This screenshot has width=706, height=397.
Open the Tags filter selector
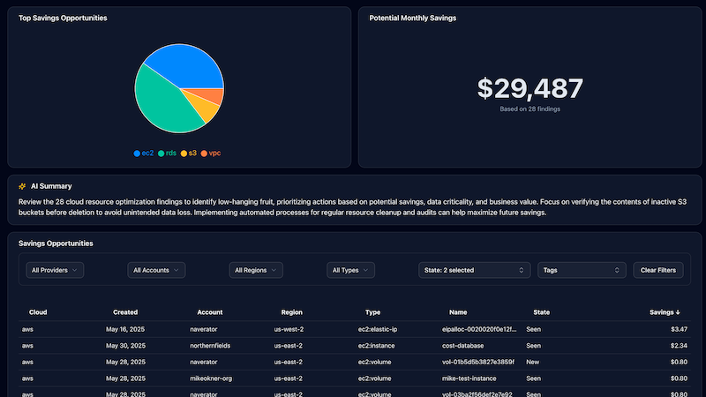coord(581,270)
